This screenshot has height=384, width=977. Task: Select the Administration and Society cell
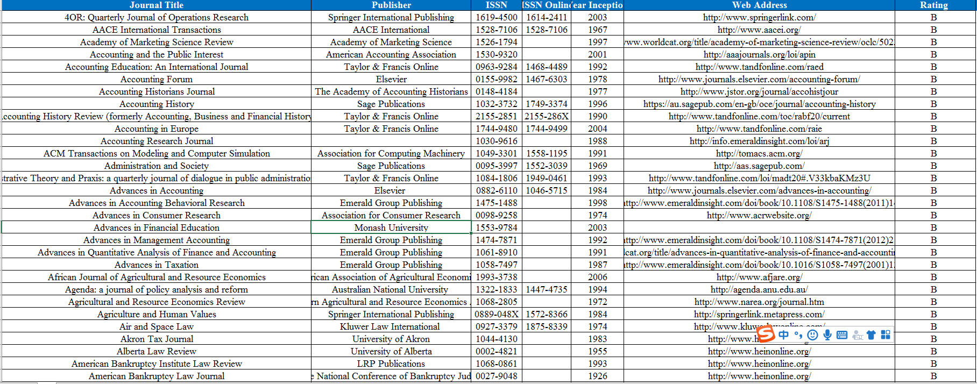pos(157,166)
